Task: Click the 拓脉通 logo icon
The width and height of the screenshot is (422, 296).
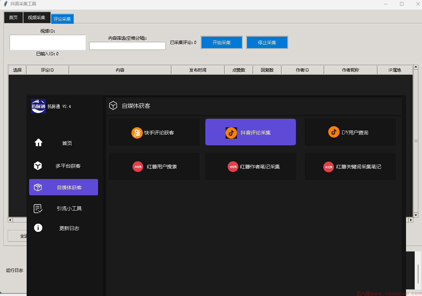Action: (38, 106)
